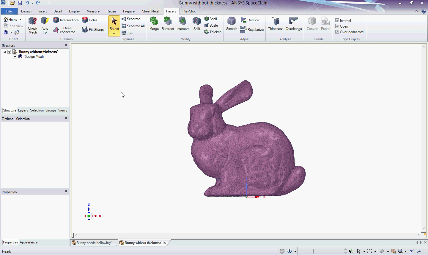This screenshot has width=428, height=255.
Task: Open the Select tool dropdown arrow
Action: 114,34
